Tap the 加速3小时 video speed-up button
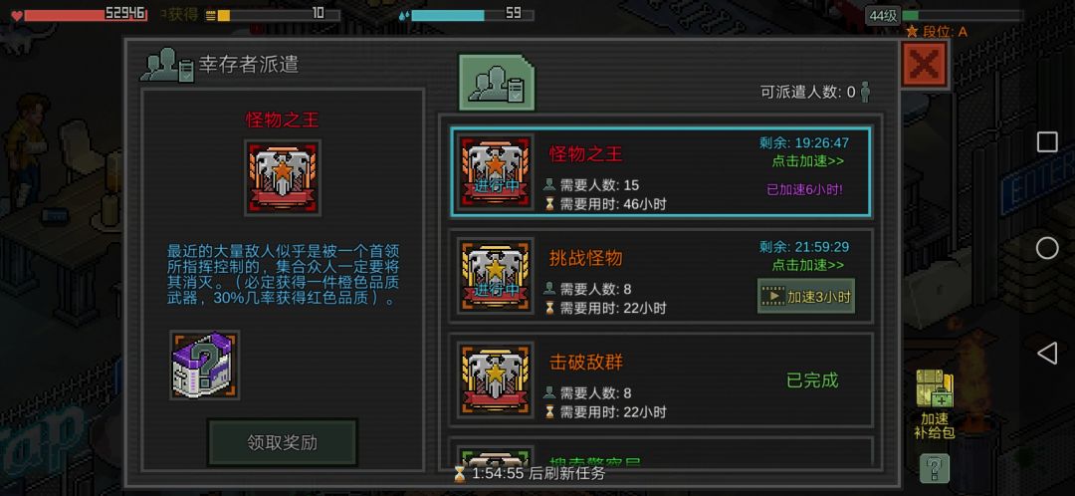 click(806, 297)
